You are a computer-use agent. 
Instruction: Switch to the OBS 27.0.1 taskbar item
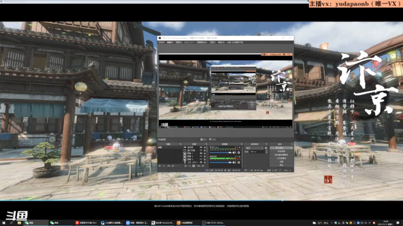coord(213,223)
